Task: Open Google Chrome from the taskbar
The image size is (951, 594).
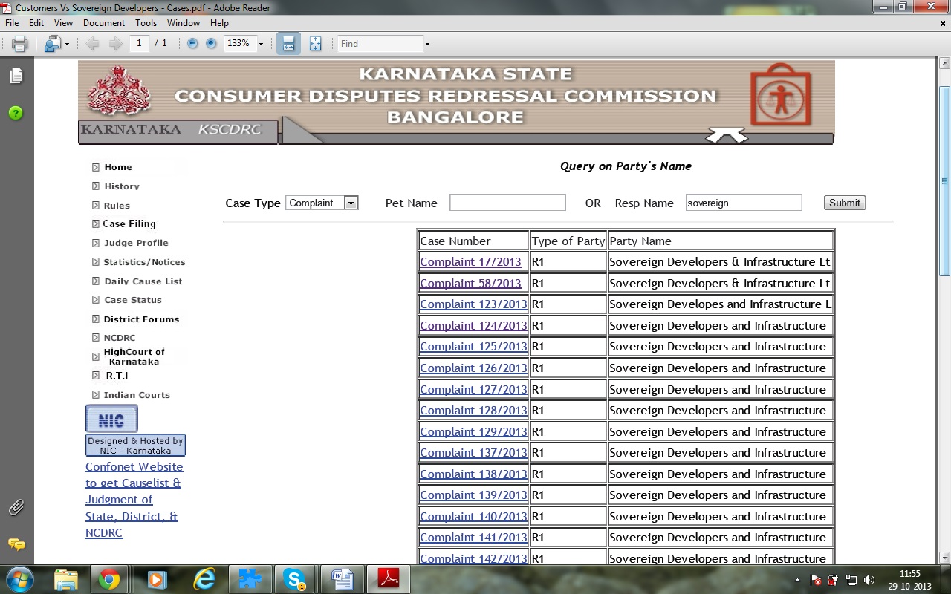Action: click(109, 579)
